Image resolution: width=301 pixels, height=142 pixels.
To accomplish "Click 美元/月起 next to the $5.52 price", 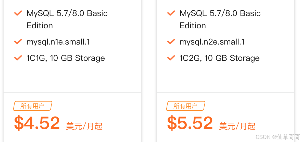I will point(237,126).
